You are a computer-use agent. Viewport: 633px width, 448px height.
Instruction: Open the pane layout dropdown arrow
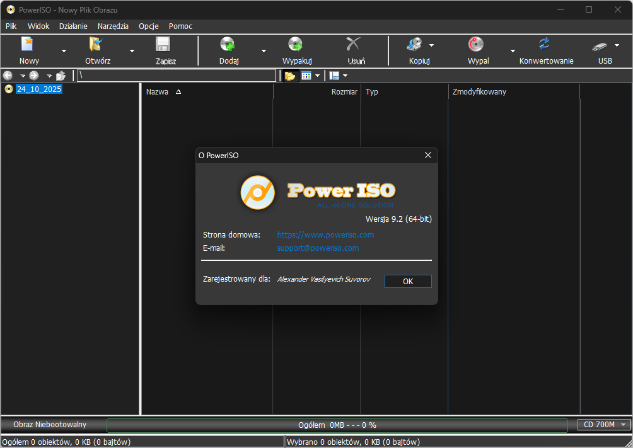[345, 76]
